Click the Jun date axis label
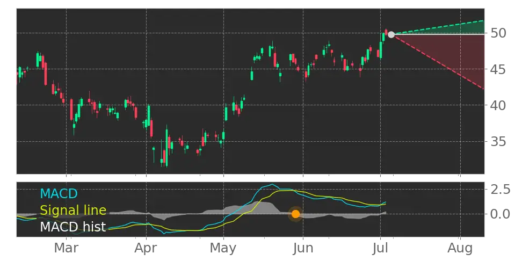Screen dimensions: 522x261 [303, 248]
